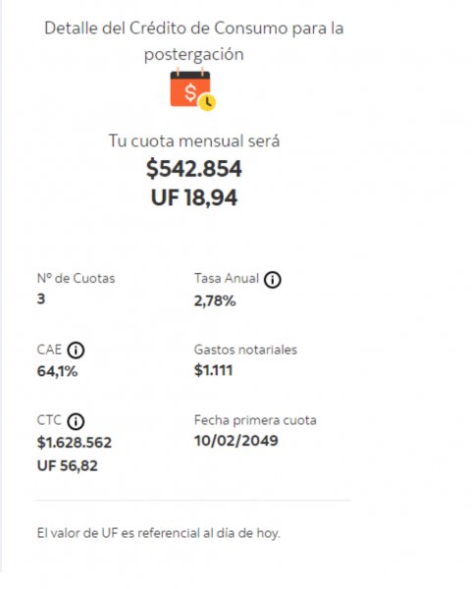The image size is (472, 589).
Task: Click the UF 18,94 quota value
Action: (193, 198)
